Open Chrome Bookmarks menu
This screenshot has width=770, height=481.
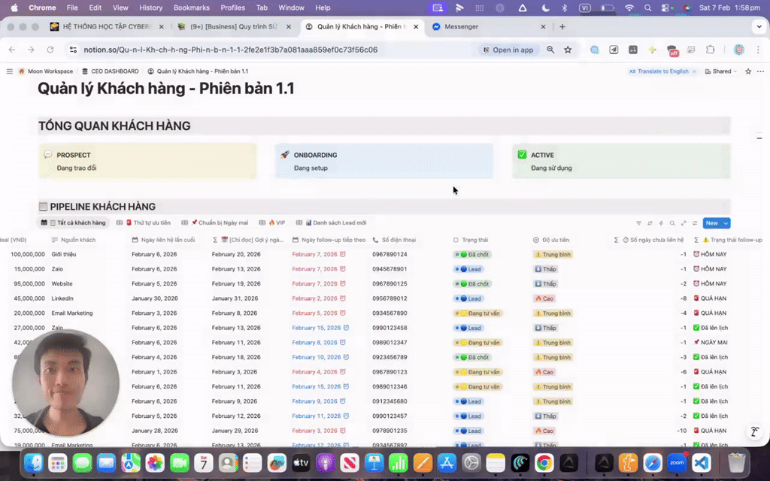[192, 8]
